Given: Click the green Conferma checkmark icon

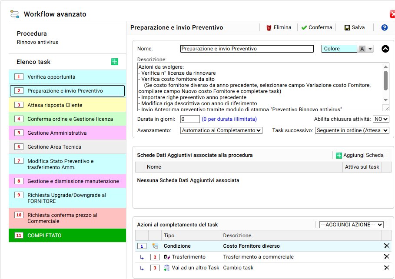Looking at the screenshot, I should coord(304,27).
